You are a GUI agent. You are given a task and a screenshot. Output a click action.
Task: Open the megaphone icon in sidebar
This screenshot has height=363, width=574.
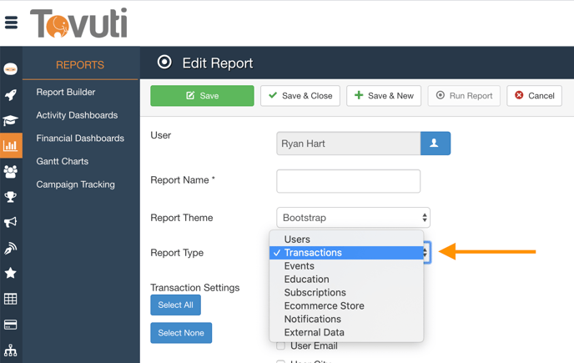click(x=11, y=222)
